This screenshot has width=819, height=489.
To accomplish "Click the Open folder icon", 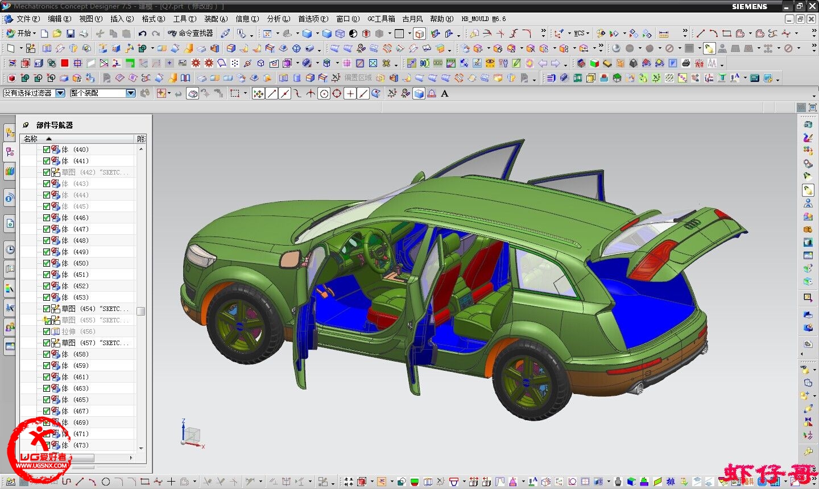I will 57,34.
